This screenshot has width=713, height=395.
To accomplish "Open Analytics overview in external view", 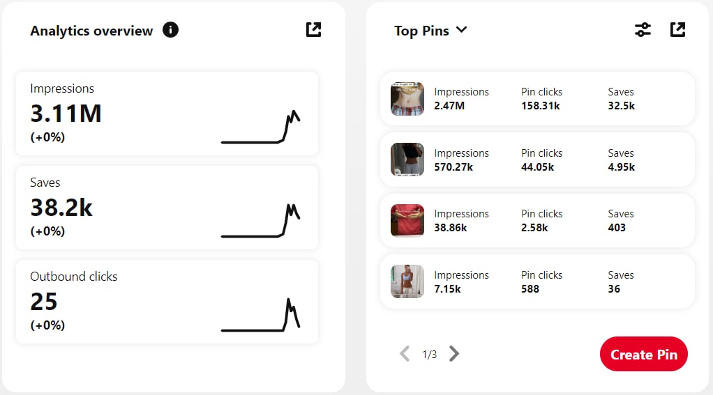I will coord(314,29).
